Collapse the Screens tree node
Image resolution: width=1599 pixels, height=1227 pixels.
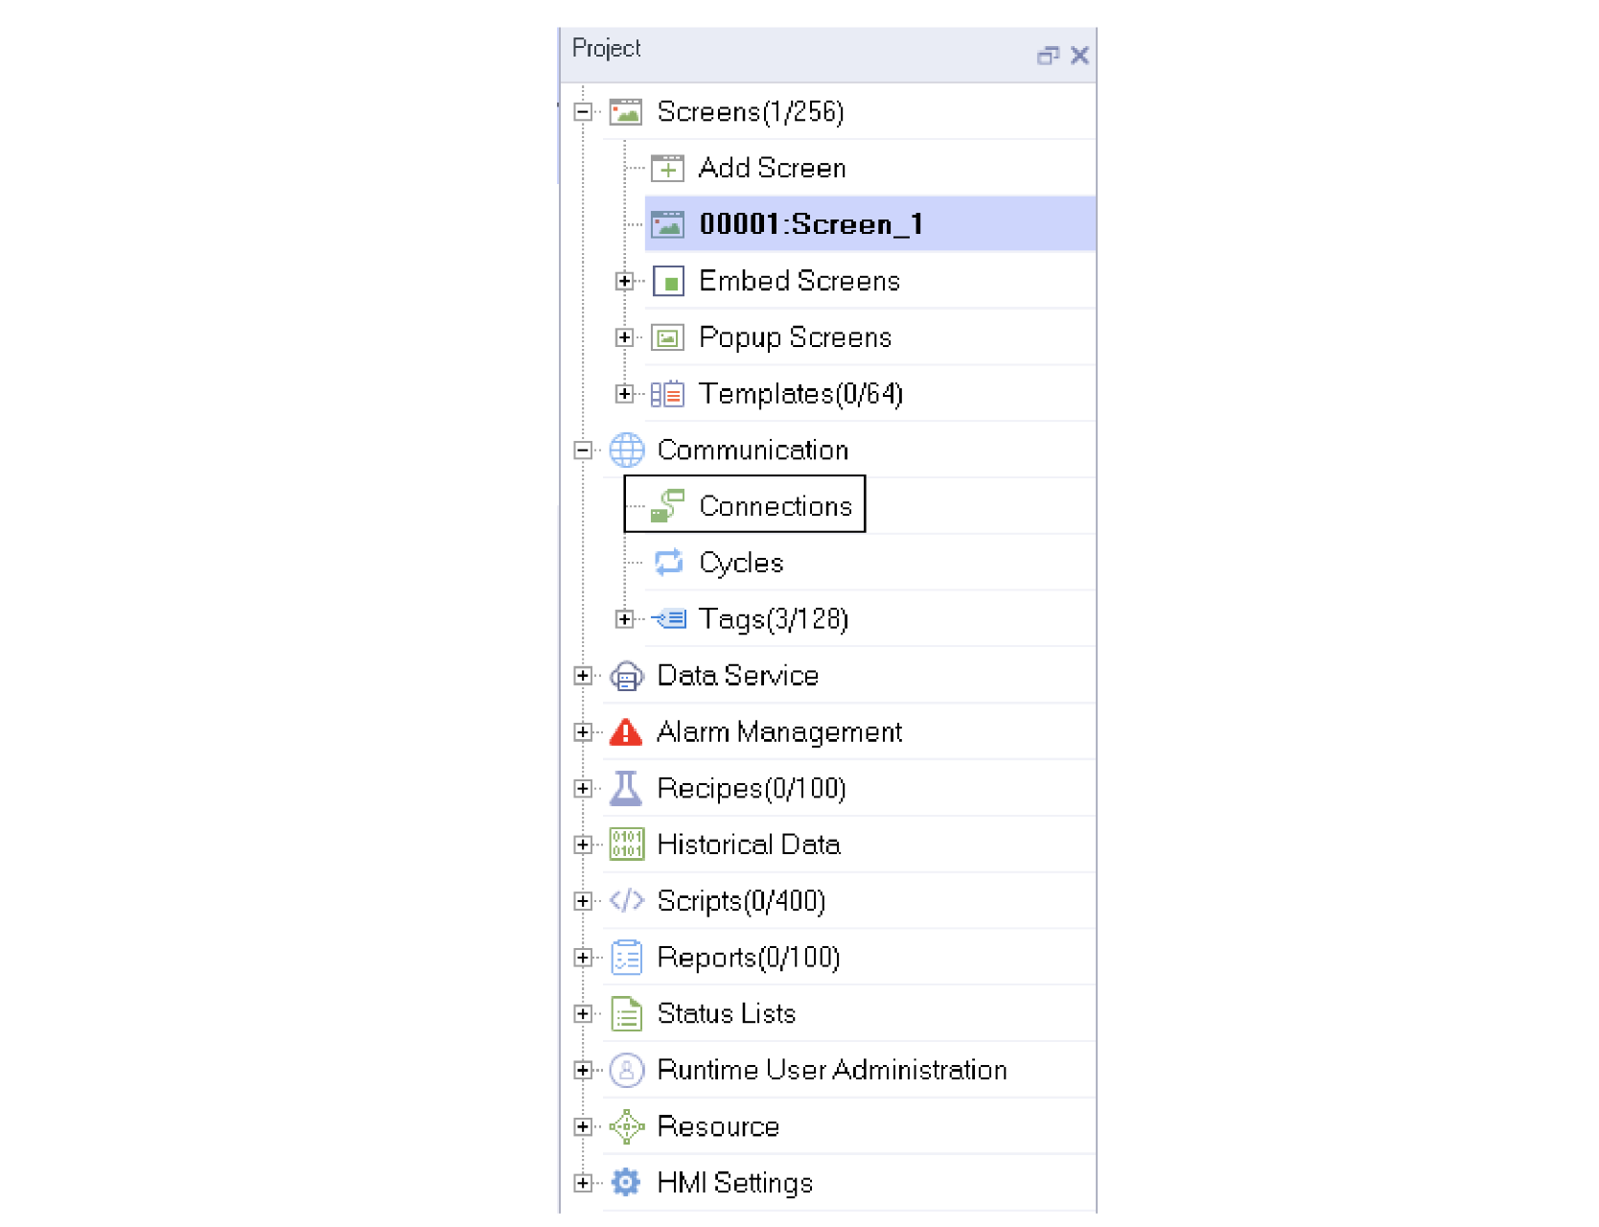pyautogui.click(x=583, y=112)
